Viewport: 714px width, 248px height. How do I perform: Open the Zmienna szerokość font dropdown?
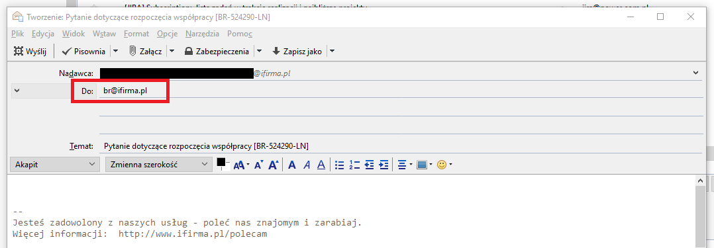(159, 164)
